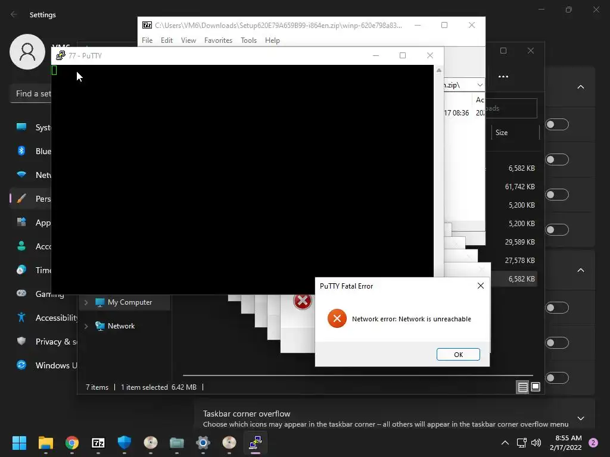Click the red error icon in PuTTY Fatal Error
Viewport: 610px width, 457px height.
click(337, 319)
